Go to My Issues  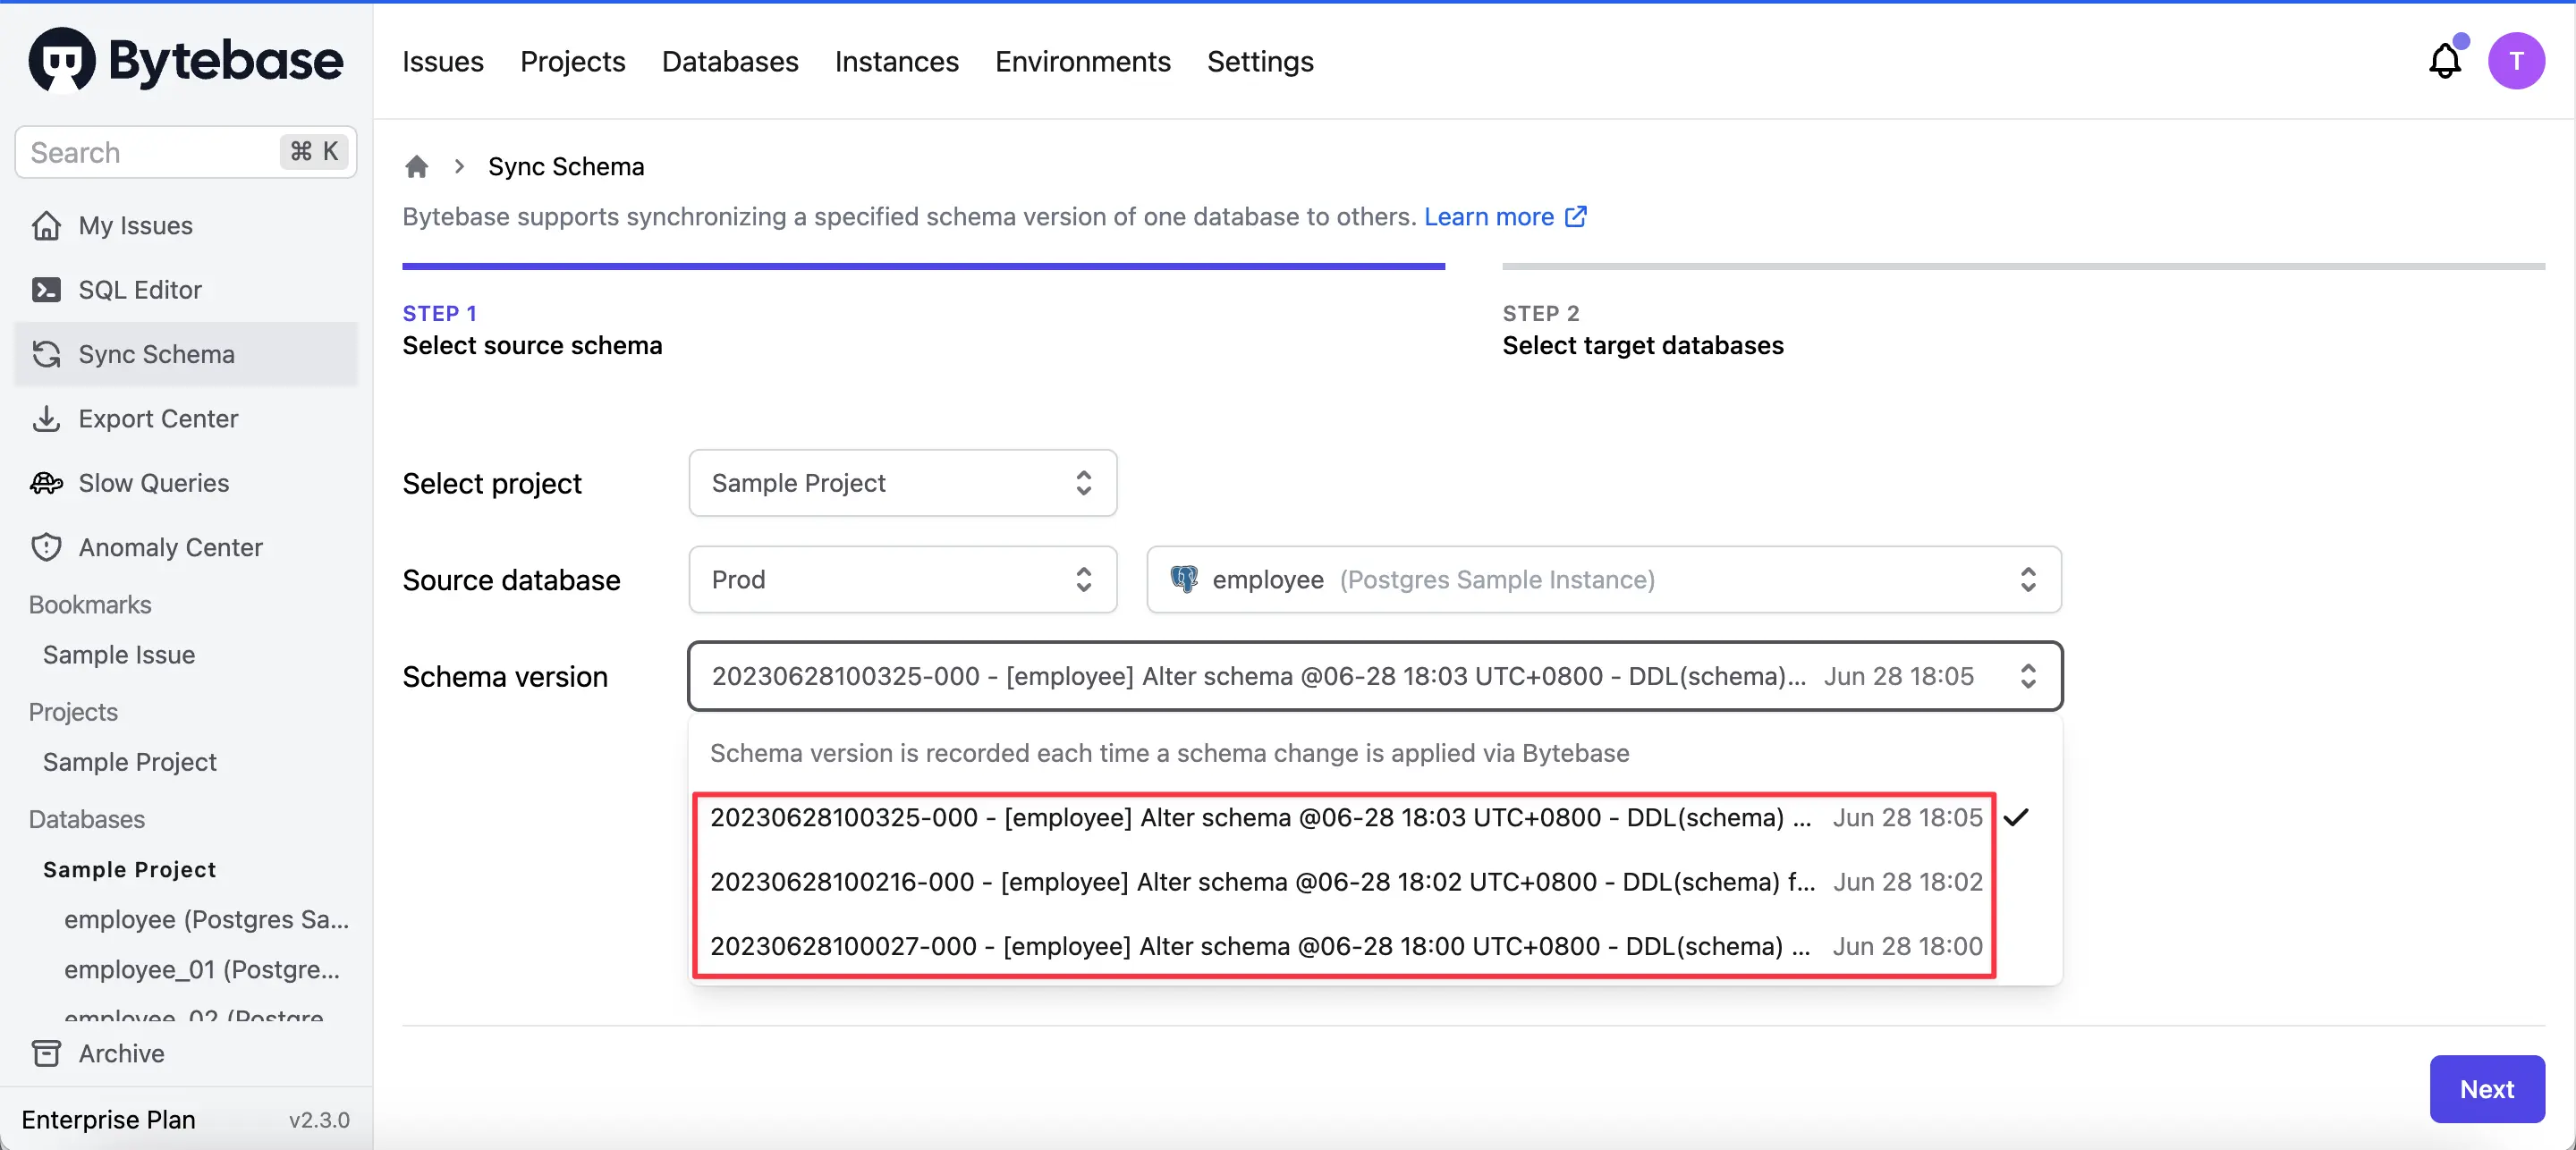137,225
